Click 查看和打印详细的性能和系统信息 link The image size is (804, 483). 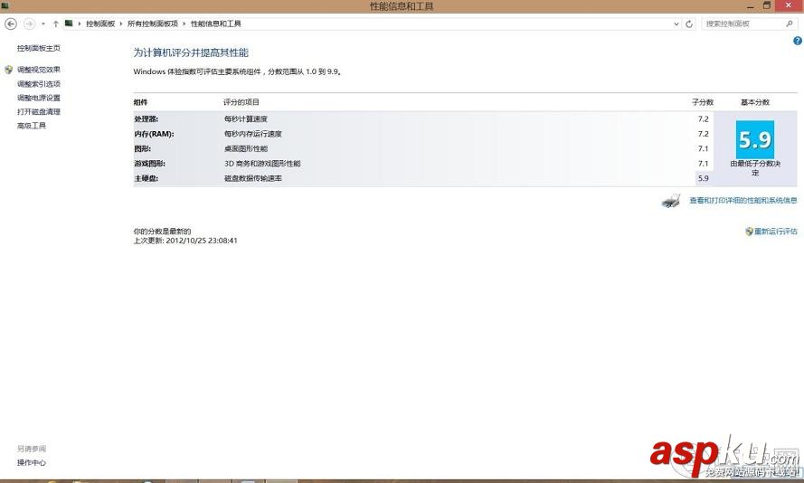(x=743, y=201)
